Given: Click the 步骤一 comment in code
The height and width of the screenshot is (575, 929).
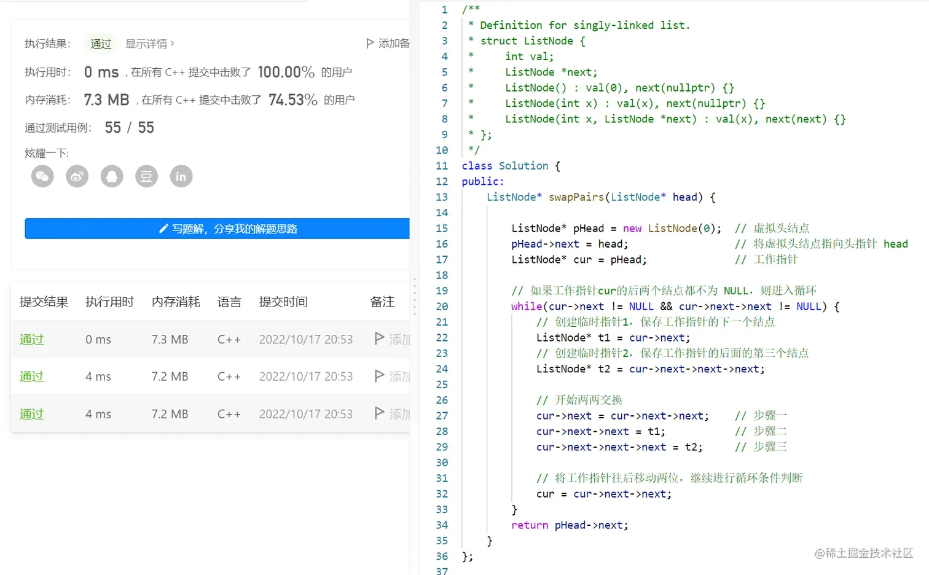Looking at the screenshot, I should (x=761, y=416).
